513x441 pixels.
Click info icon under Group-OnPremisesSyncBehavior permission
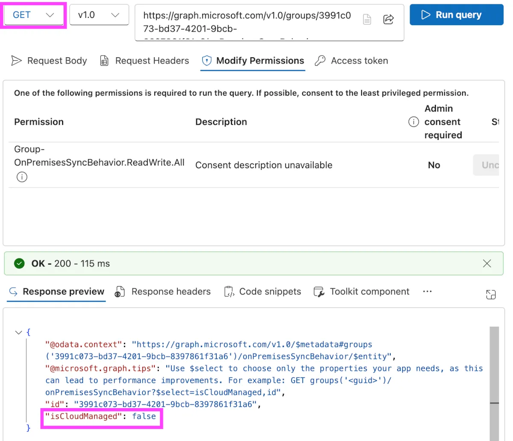pyautogui.click(x=22, y=177)
